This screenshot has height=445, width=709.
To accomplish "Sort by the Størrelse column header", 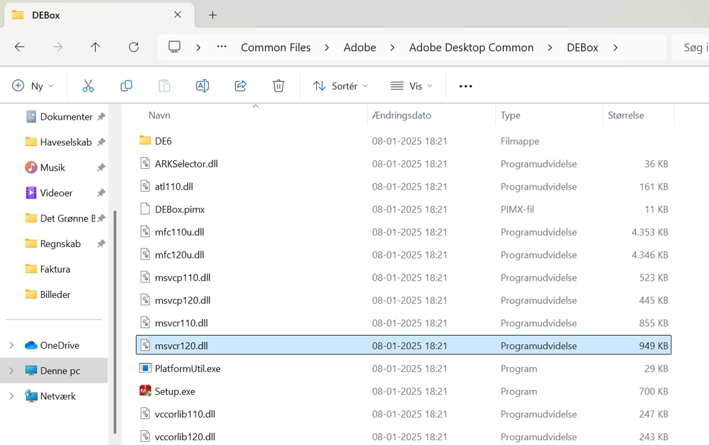I will [626, 115].
